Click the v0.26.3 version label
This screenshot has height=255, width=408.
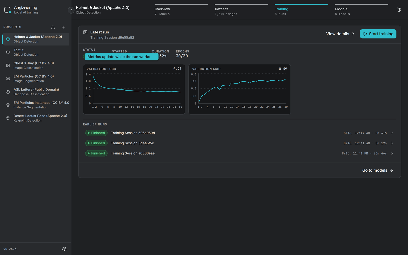pyautogui.click(x=10, y=249)
